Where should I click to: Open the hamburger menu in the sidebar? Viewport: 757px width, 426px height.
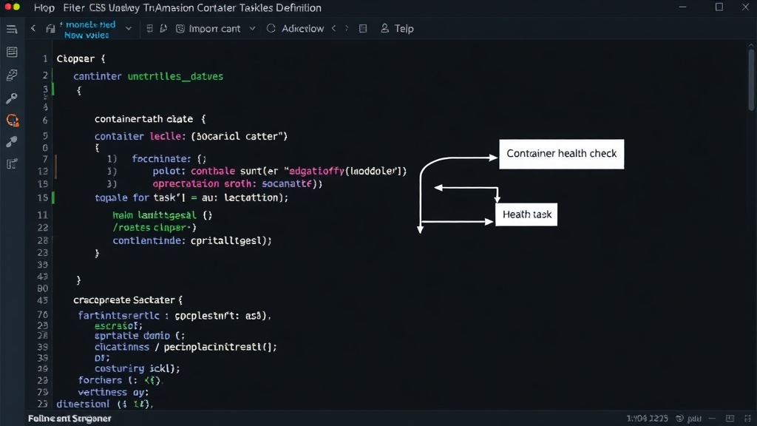pos(12,30)
